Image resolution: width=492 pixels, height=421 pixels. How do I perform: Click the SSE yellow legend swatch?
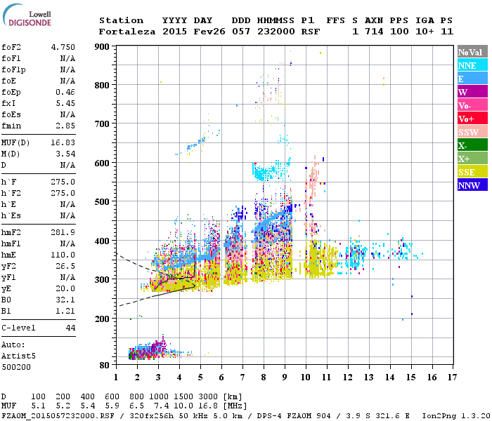click(472, 172)
